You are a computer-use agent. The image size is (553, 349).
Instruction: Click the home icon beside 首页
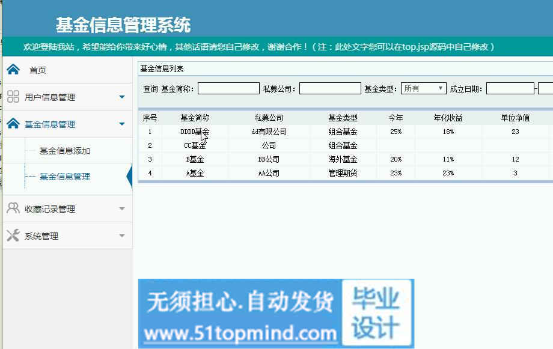click(x=13, y=70)
